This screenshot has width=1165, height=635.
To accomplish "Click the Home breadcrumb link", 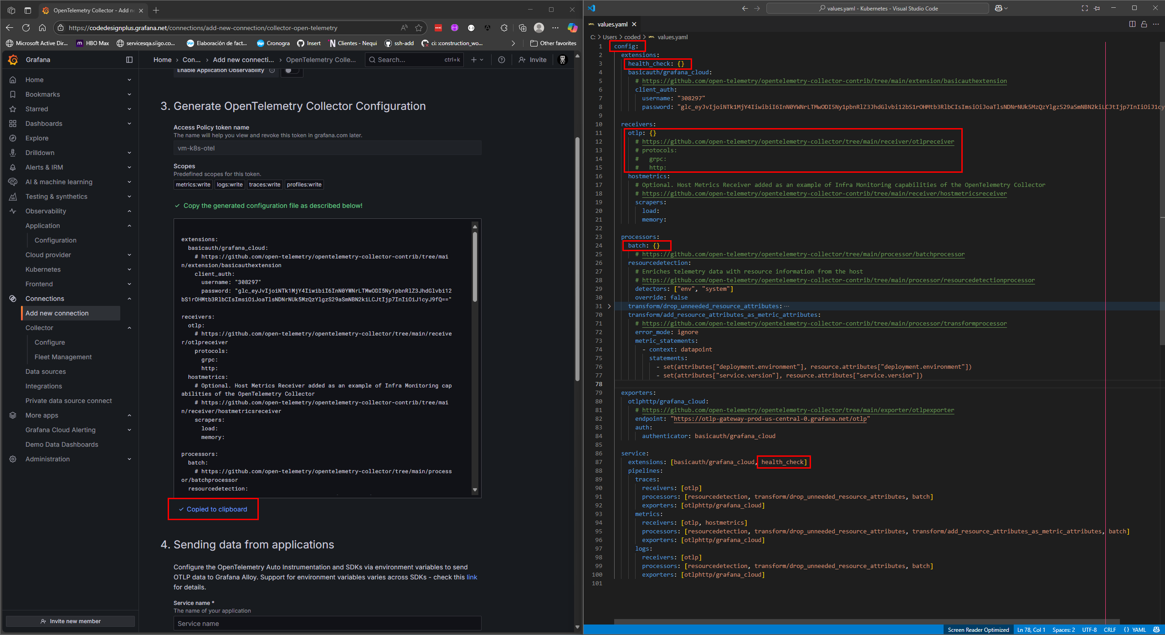I will [162, 60].
